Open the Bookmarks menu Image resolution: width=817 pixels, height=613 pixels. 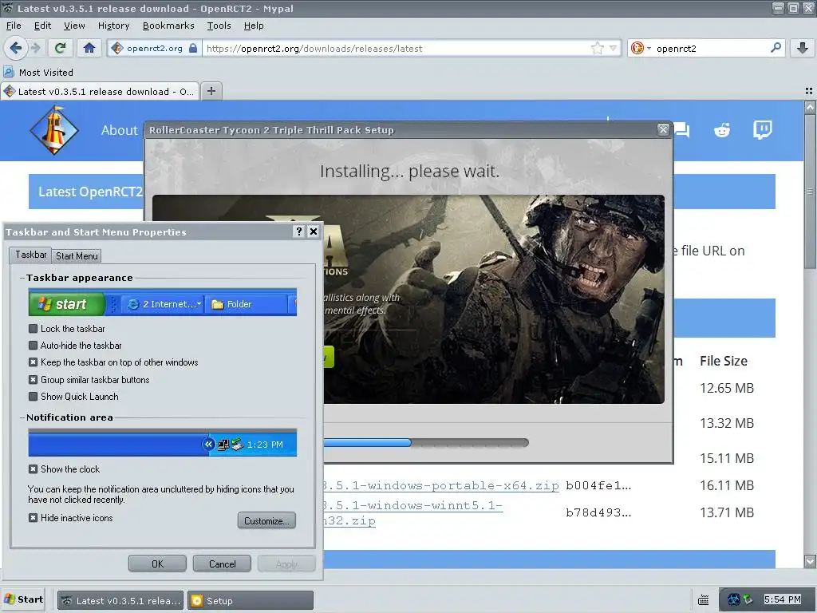point(168,26)
